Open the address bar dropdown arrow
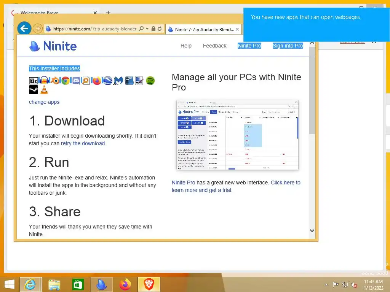Image resolution: width=390 pixels, height=292 pixels. (x=147, y=29)
